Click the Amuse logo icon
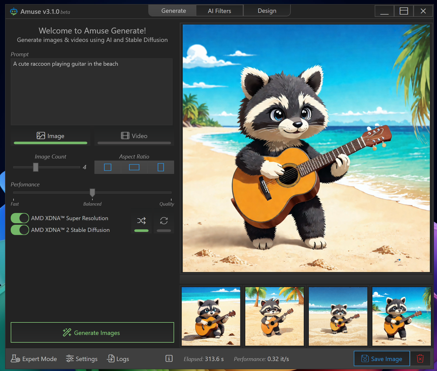437x371 pixels. [14, 12]
